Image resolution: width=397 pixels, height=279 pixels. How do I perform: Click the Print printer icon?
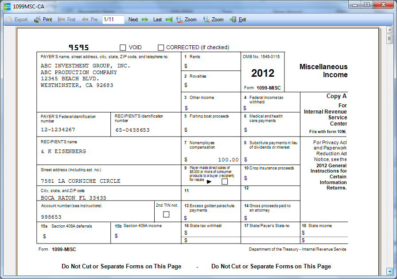click(38, 20)
